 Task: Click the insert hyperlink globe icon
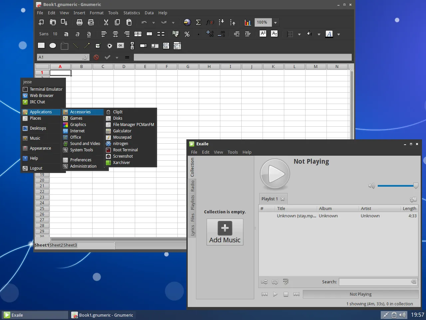pyautogui.click(x=187, y=22)
